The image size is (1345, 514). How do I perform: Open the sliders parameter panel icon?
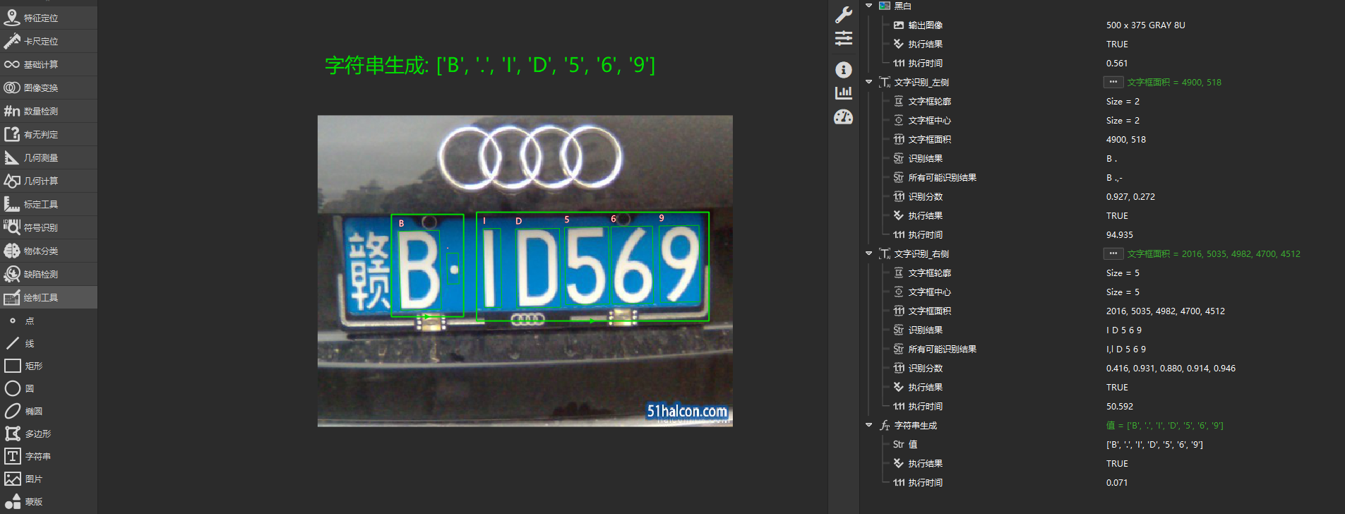point(843,39)
